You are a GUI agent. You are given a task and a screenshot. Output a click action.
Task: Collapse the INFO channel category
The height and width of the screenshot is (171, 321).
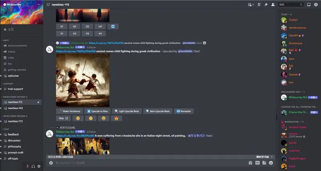5,40
